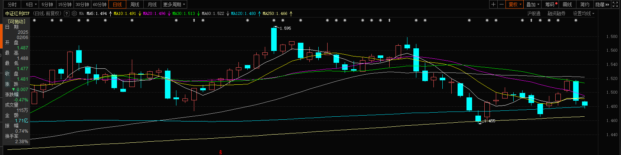621x155 pixels.
Task: Click the red $ marker at chart bottom
Action: (221, 152)
